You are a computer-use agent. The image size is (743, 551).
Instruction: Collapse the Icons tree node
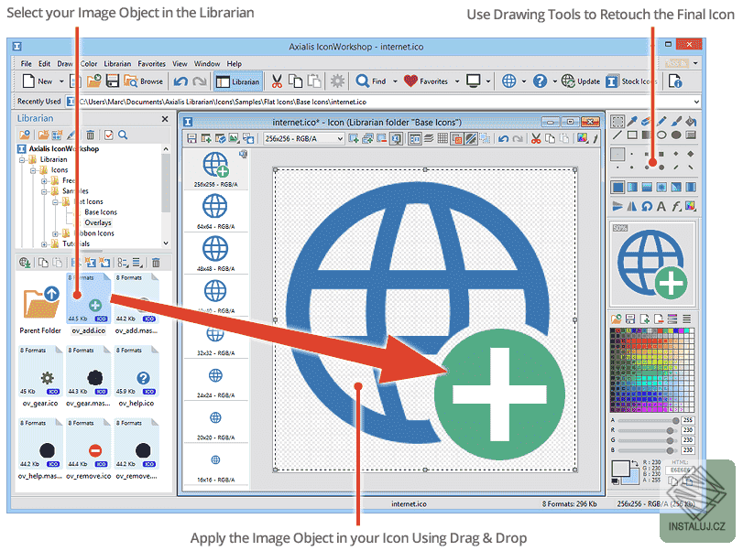click(33, 170)
